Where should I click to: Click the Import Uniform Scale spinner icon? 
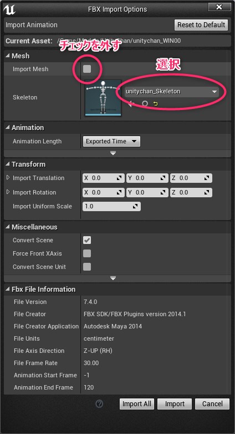point(135,207)
